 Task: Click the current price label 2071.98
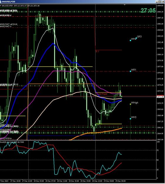click(160, 97)
